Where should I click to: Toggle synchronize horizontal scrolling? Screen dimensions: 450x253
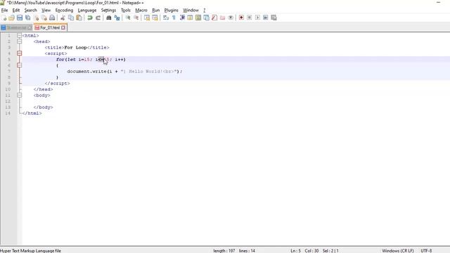(155, 18)
